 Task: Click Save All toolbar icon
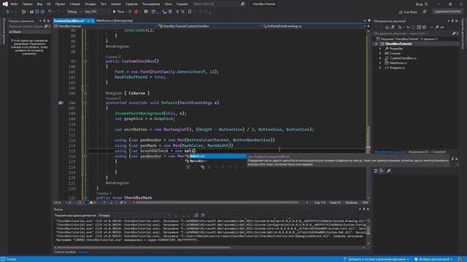(x=42, y=12)
